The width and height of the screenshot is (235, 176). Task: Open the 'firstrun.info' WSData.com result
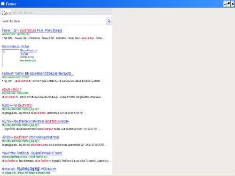(x=29, y=169)
